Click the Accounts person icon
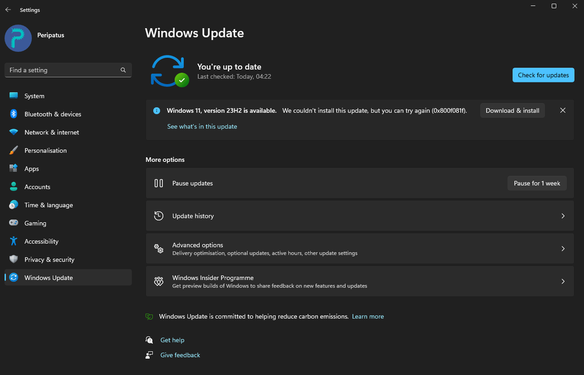This screenshot has width=584, height=375. pos(14,186)
